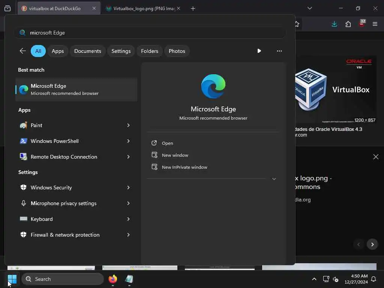Click Firefox list all tabs chevron
The height and width of the screenshot is (288, 384).
(309, 8)
